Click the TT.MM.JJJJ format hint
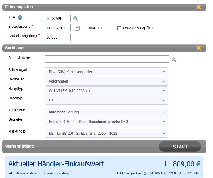The height and width of the screenshot is (178, 213). 93,28
